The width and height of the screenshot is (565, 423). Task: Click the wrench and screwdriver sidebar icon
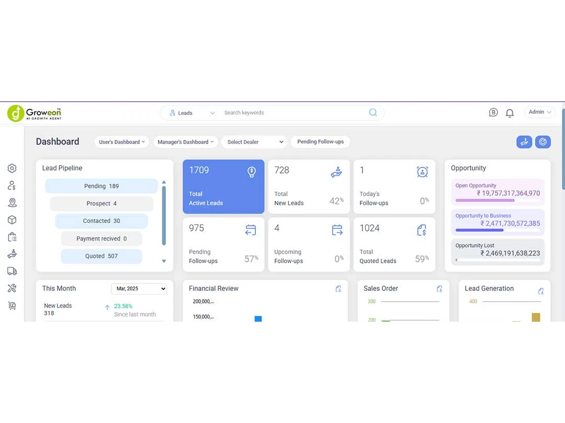tap(12, 288)
